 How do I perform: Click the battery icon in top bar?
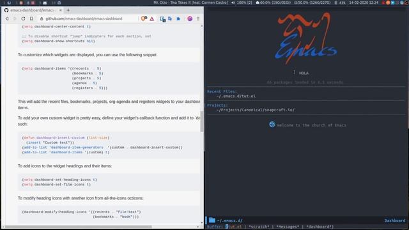[x=336, y=3]
